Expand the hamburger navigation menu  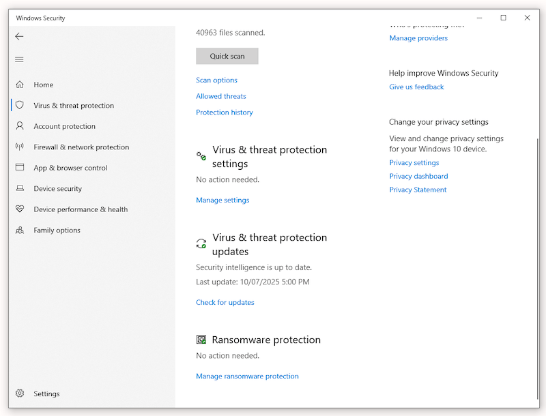coord(19,60)
